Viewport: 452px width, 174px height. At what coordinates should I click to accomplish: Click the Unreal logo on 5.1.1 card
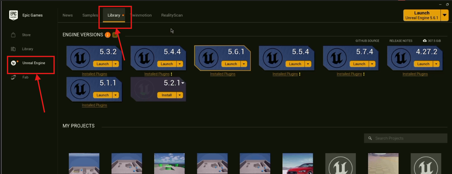pos(80,89)
